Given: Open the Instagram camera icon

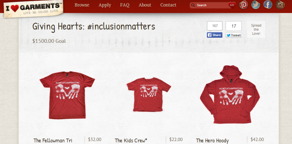Looking at the screenshot, I should pyautogui.click(x=280, y=5).
